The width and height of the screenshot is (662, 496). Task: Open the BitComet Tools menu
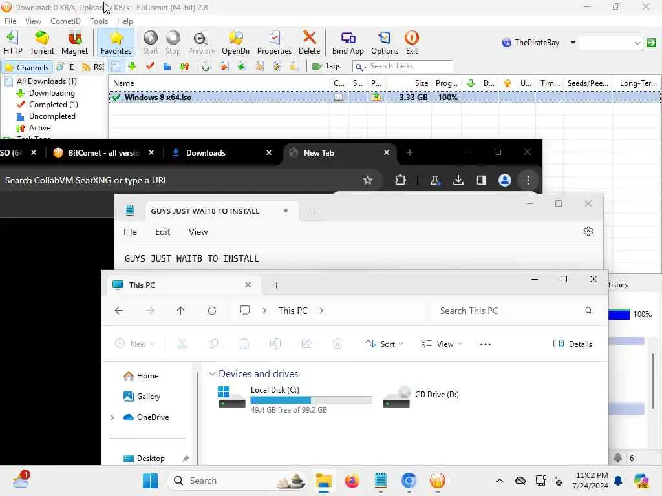coord(99,21)
